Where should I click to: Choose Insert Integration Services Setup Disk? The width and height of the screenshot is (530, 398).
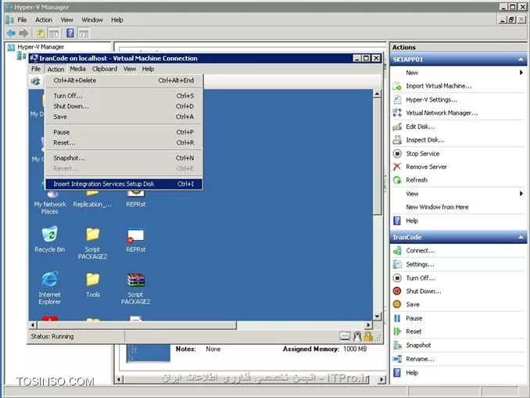tap(124, 184)
